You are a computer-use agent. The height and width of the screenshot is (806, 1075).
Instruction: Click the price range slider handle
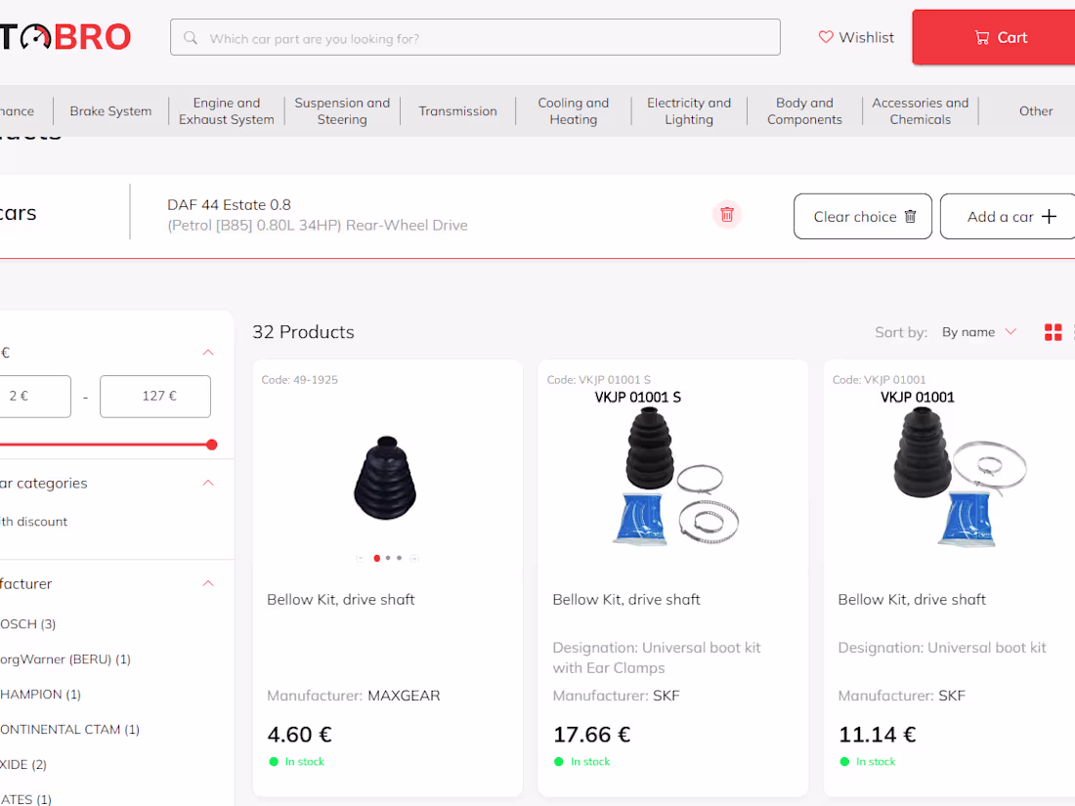(212, 444)
